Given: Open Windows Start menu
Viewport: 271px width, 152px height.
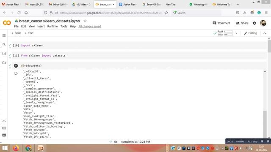Looking at the screenshot, I should coord(5,148).
